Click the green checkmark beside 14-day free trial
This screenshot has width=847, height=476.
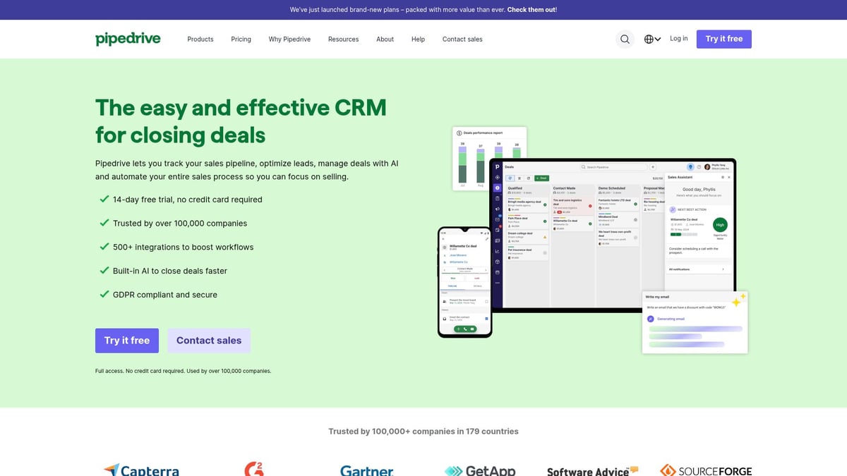(104, 200)
